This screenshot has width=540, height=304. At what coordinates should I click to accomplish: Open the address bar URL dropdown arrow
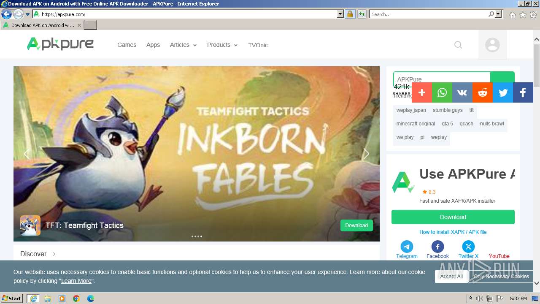click(x=340, y=14)
